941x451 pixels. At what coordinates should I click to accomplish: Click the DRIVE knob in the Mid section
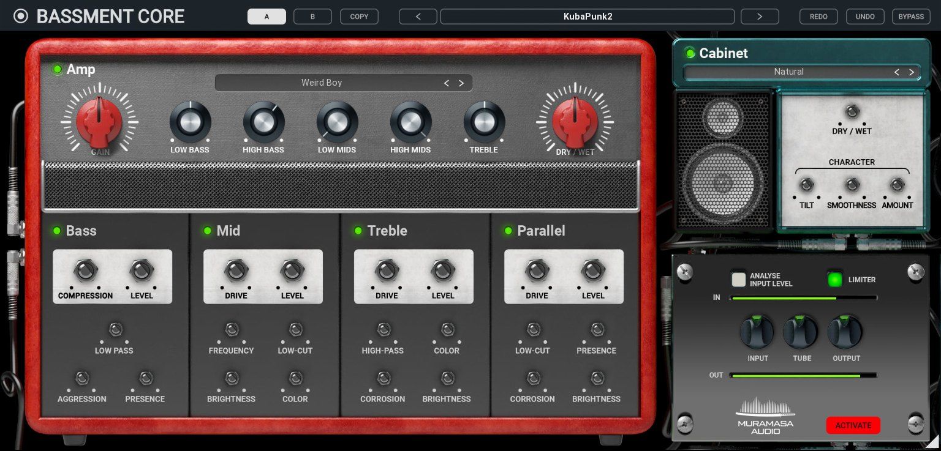pyautogui.click(x=236, y=270)
